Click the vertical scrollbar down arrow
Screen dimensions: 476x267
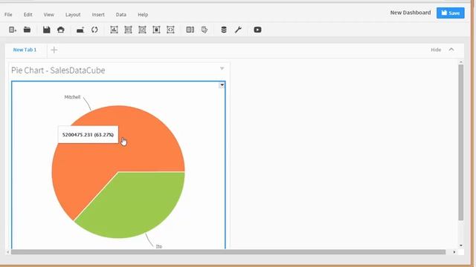point(461,245)
